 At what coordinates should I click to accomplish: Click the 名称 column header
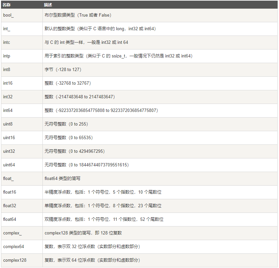click(x=22, y=5)
